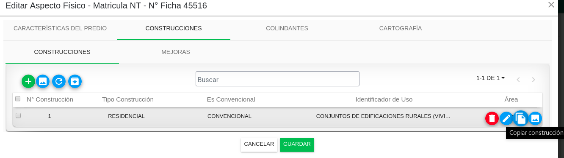Switch to the Colindantes tab
564x158 pixels.
pyautogui.click(x=287, y=29)
